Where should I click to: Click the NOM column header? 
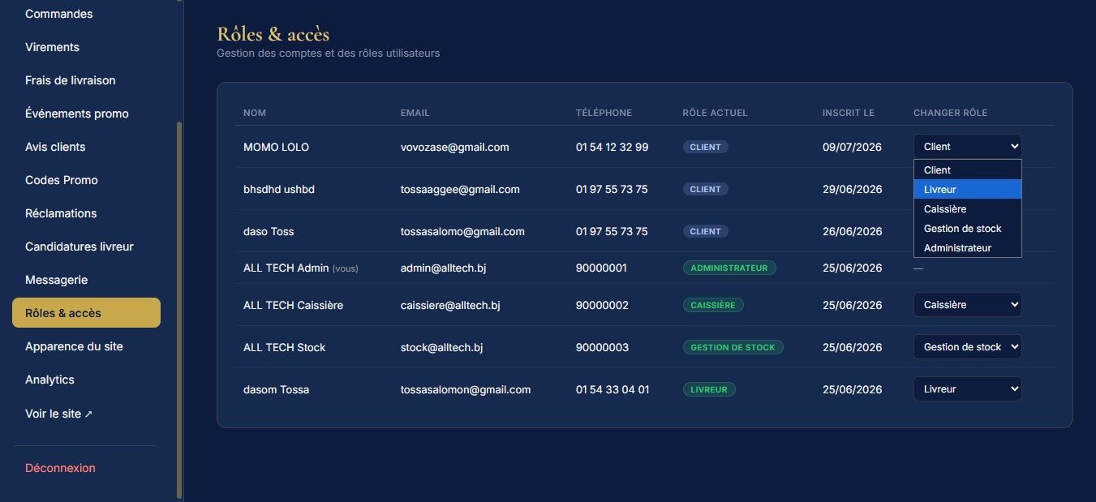coord(255,113)
